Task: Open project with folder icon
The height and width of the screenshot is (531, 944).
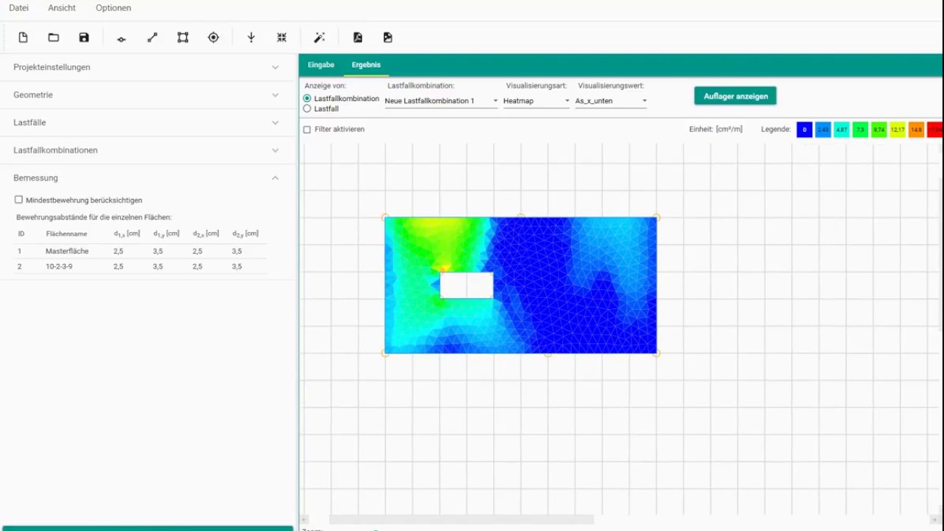Action: click(53, 38)
